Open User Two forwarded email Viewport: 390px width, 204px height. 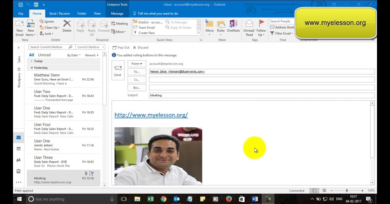click(x=64, y=96)
